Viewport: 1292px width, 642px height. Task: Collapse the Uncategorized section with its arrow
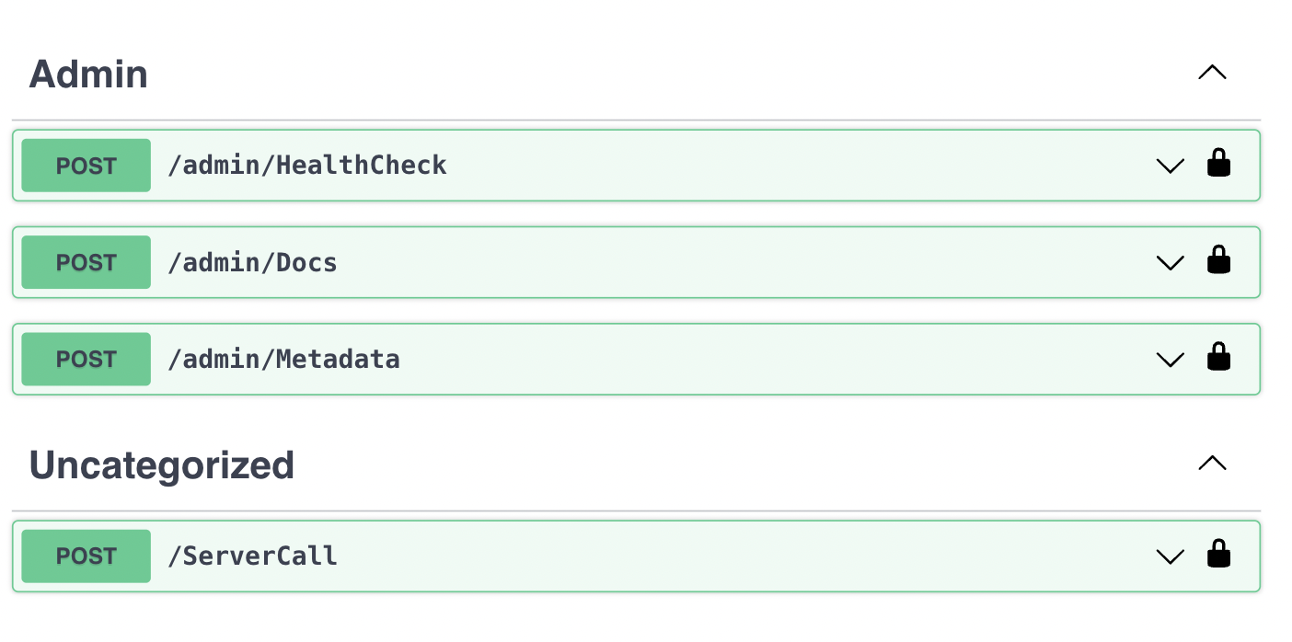click(1212, 464)
